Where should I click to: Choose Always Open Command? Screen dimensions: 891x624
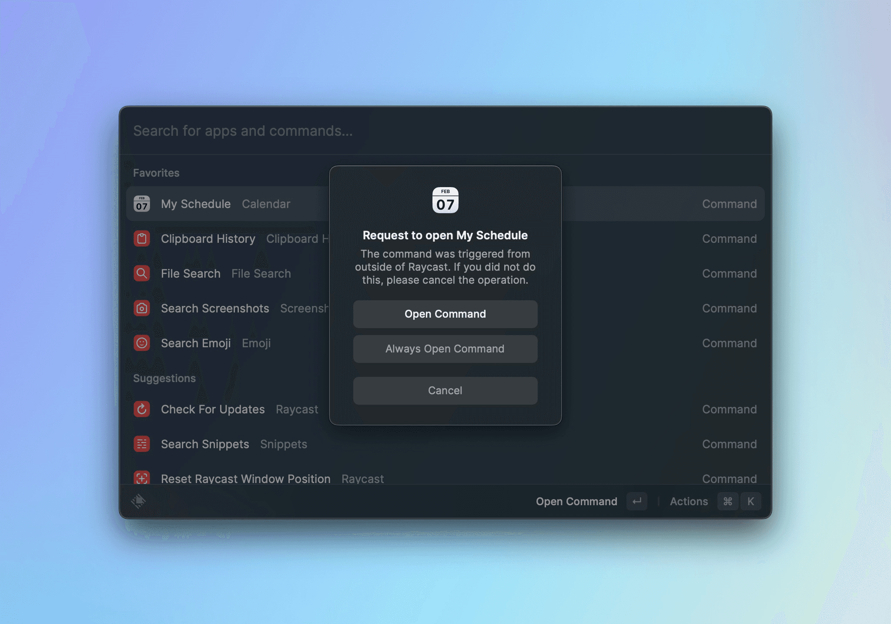point(445,349)
